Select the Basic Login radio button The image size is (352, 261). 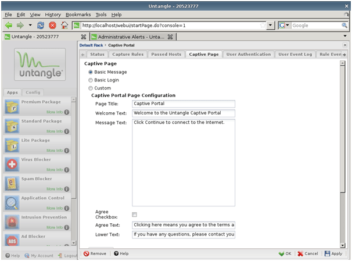pyautogui.click(x=90, y=80)
